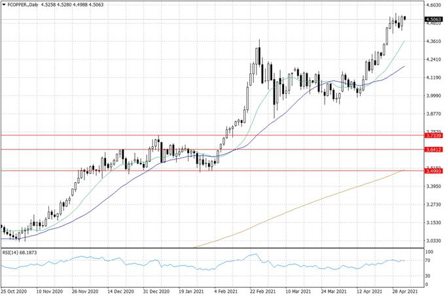Click the 25 Oct 2020 date label

[x=14, y=291]
